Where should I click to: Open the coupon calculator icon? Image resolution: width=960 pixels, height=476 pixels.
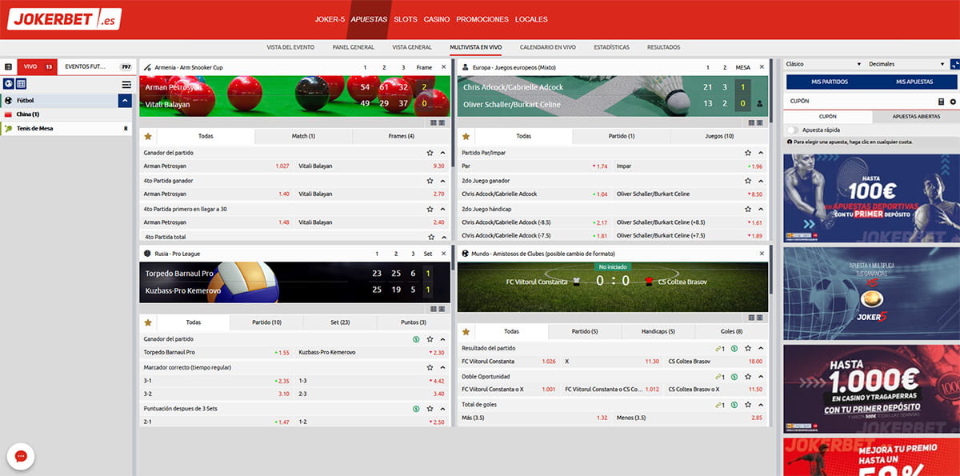tap(942, 102)
